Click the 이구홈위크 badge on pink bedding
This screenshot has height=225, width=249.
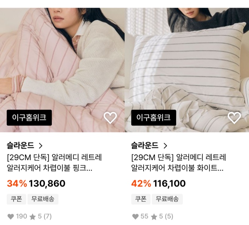click(x=29, y=118)
